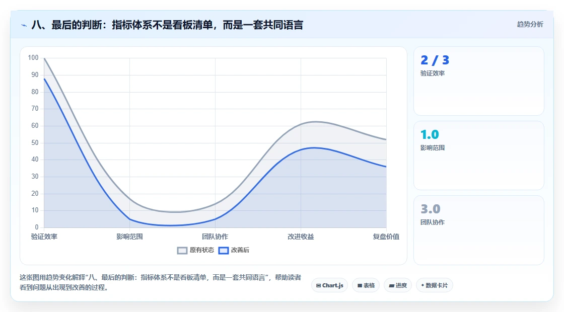
Task: Click the y-axis value 0
Action: pos(37,227)
